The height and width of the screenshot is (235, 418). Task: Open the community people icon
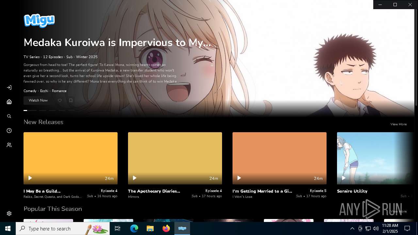[9, 145]
